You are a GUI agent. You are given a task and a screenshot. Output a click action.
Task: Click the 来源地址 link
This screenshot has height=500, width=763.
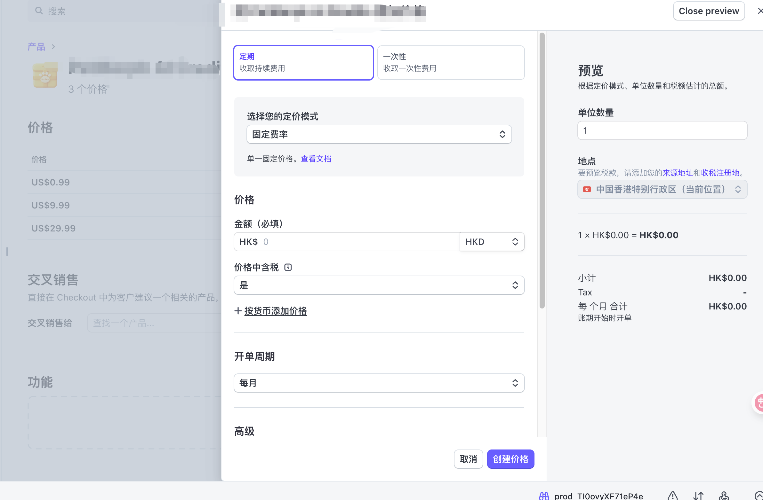[678, 173]
